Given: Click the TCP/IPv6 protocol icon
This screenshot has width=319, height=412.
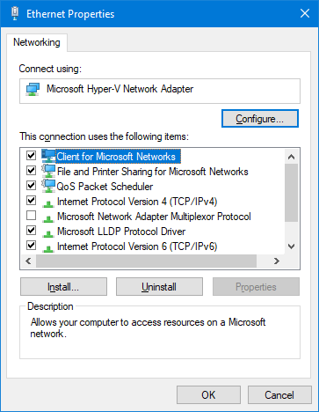Looking at the screenshot, I should click(x=48, y=248).
